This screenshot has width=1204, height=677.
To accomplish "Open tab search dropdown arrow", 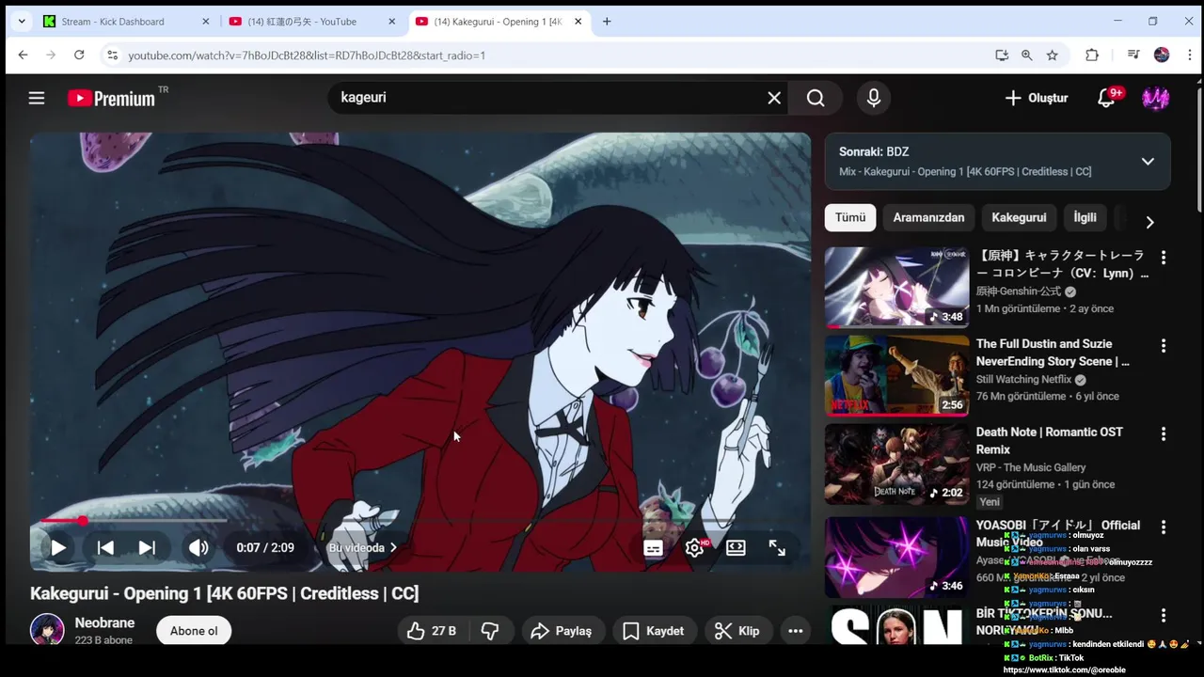I will pyautogui.click(x=21, y=22).
